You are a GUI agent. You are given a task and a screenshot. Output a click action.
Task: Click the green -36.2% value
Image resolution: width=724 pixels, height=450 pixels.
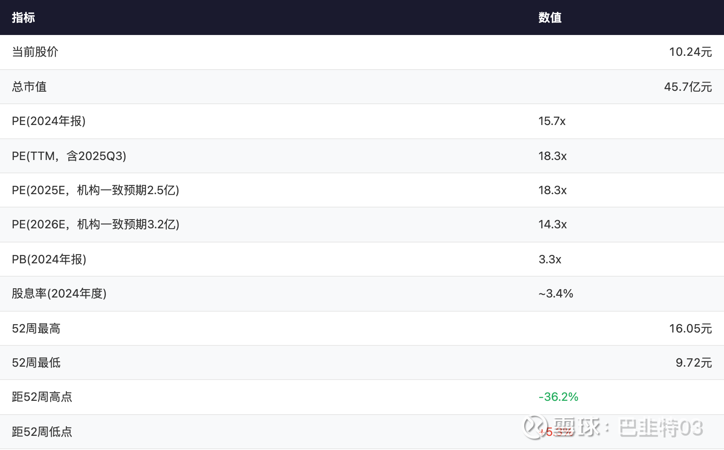pos(558,397)
